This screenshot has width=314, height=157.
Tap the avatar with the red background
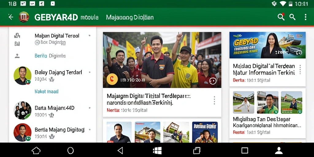pyautogui.click(x=22, y=132)
